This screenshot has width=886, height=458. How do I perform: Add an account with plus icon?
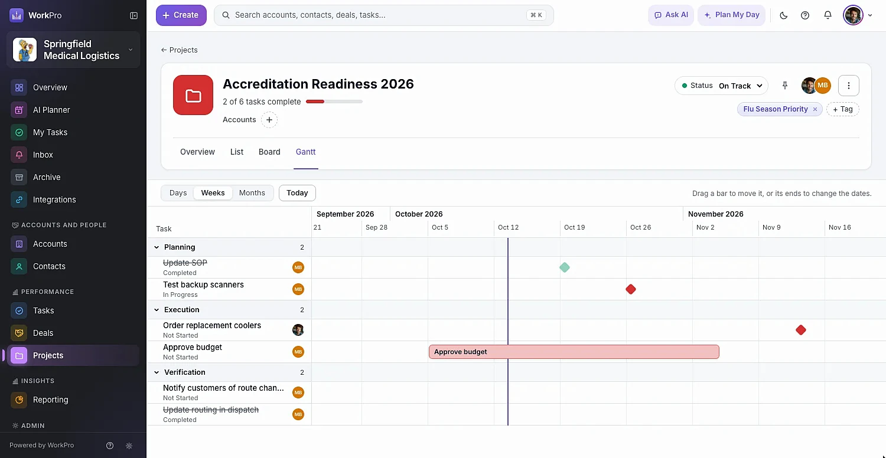click(269, 120)
